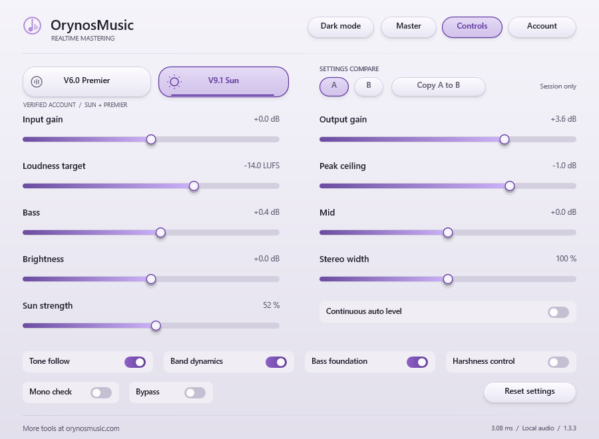Enable the Bypass toggle
599x439 pixels.
(x=195, y=392)
